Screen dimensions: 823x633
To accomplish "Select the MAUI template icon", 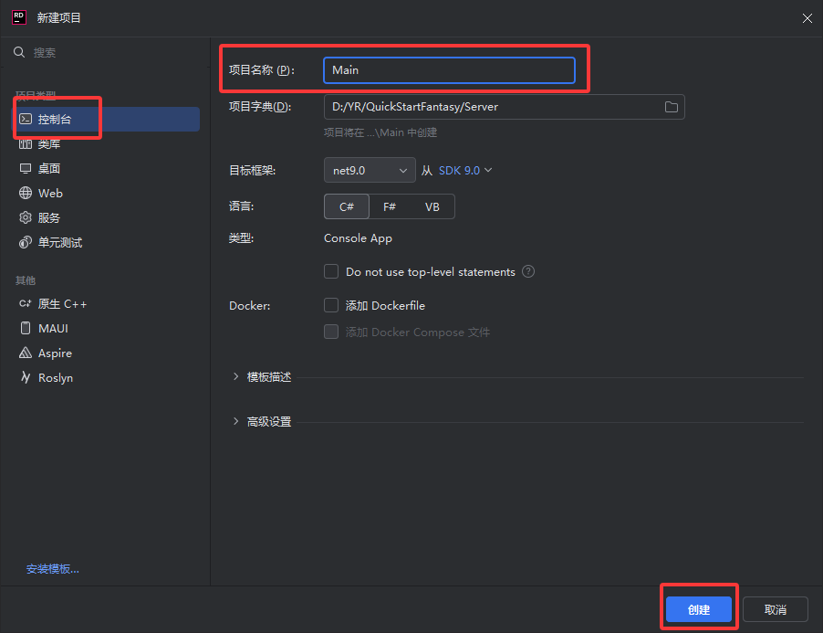I will 26,329.
